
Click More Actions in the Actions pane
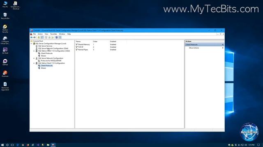(194, 48)
